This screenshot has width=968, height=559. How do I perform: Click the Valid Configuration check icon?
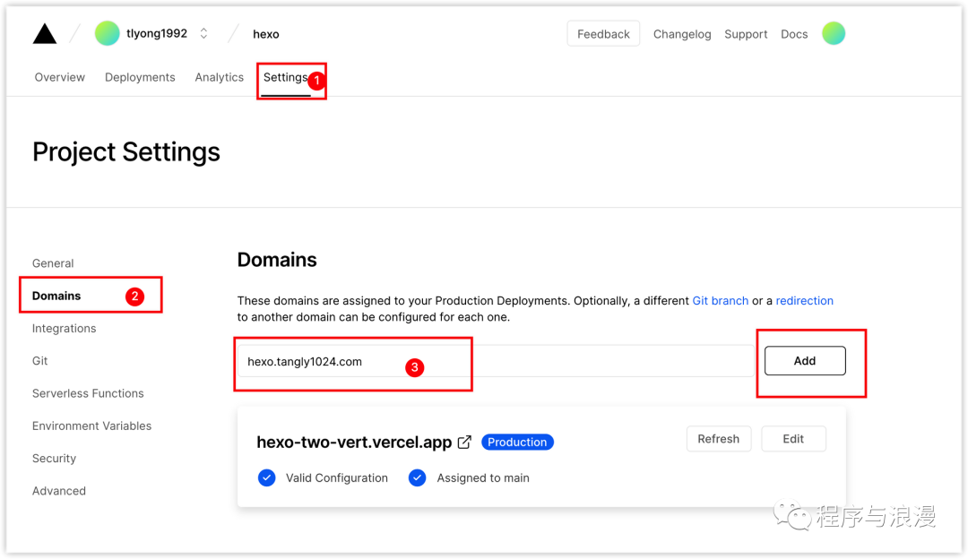point(267,478)
